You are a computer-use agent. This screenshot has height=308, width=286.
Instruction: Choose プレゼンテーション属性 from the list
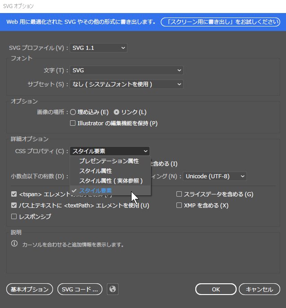coord(110,161)
